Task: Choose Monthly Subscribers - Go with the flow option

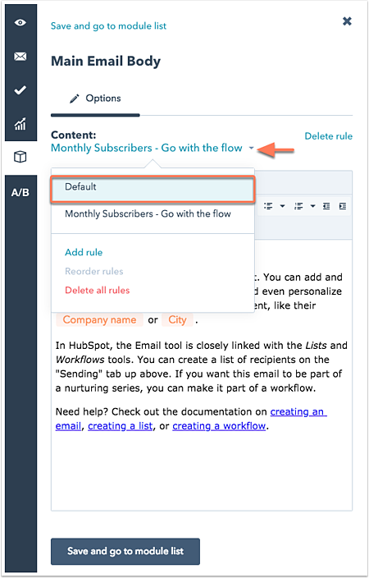Action: click(x=148, y=213)
